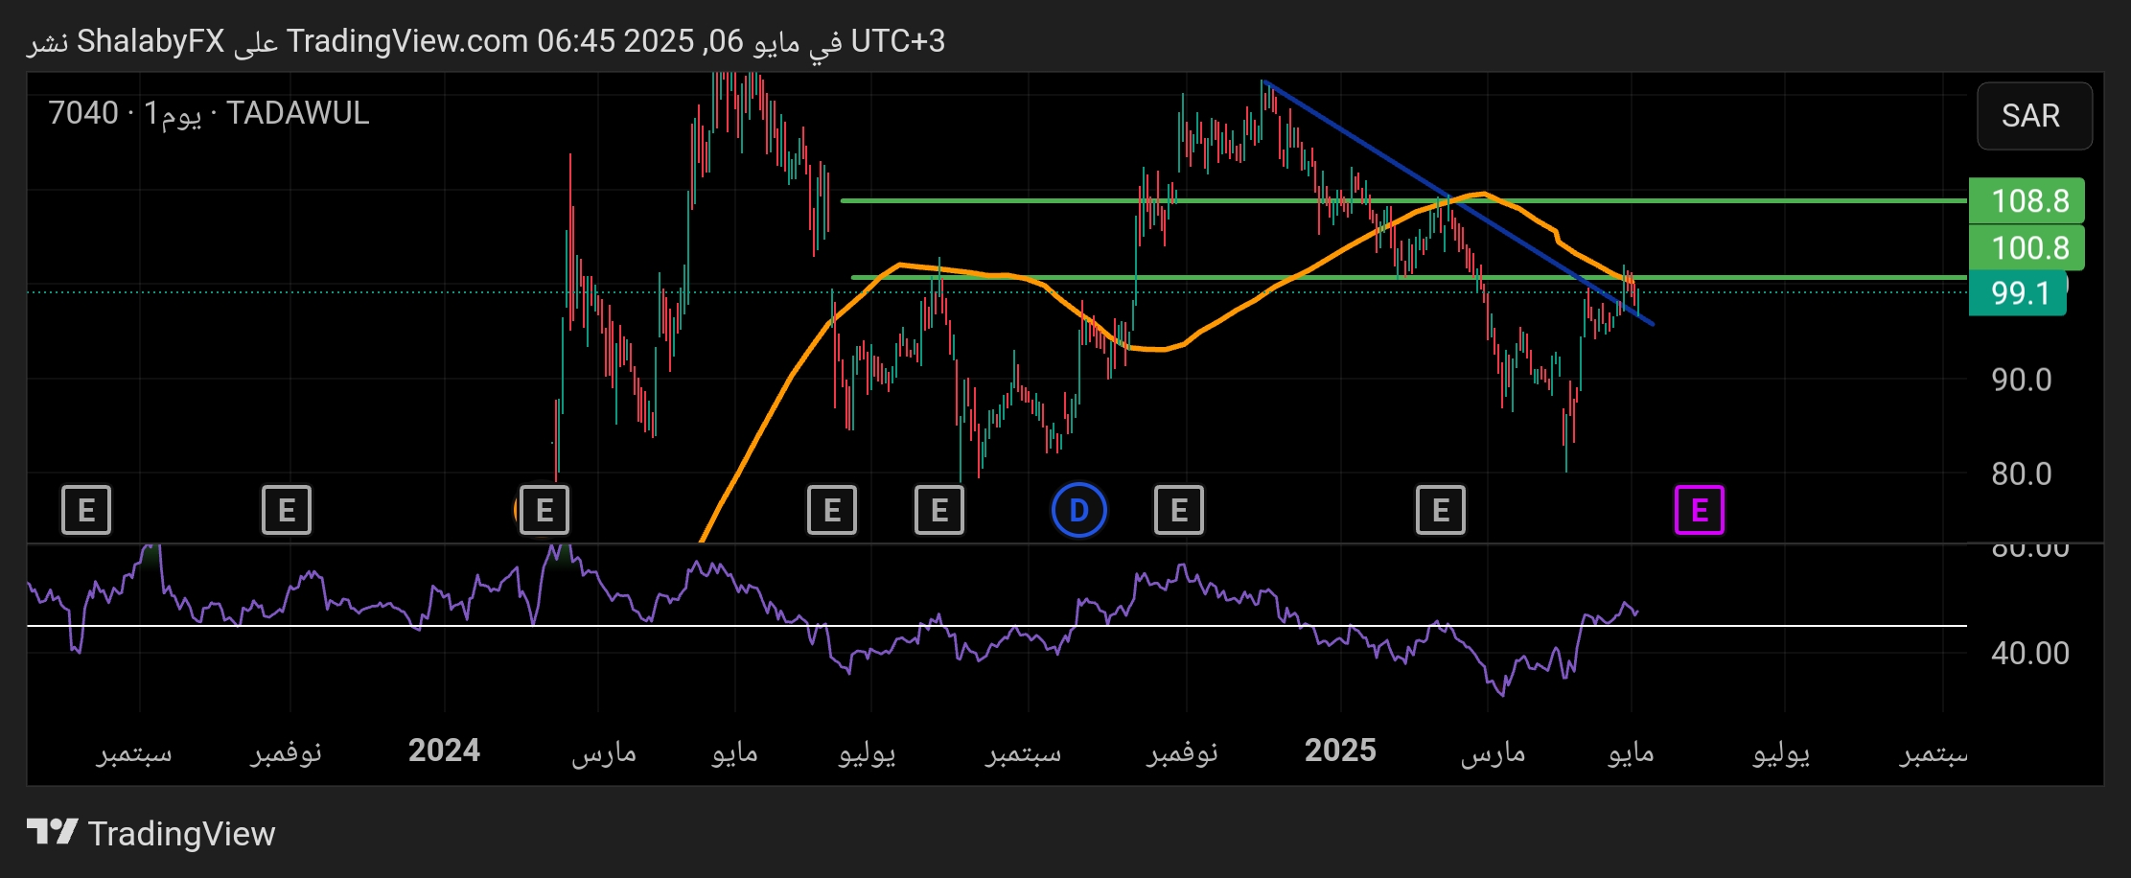Click the 2024 label on the time axis

[444, 750]
